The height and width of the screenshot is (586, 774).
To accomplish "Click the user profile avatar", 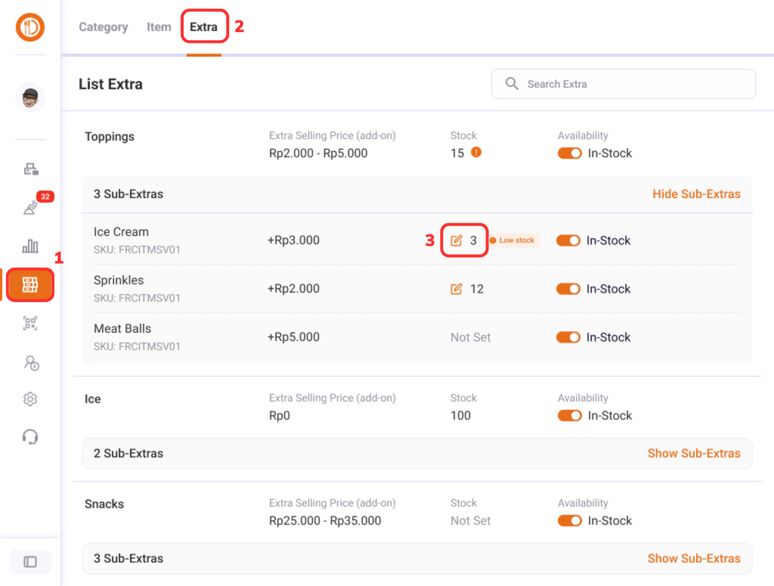I will [x=30, y=98].
